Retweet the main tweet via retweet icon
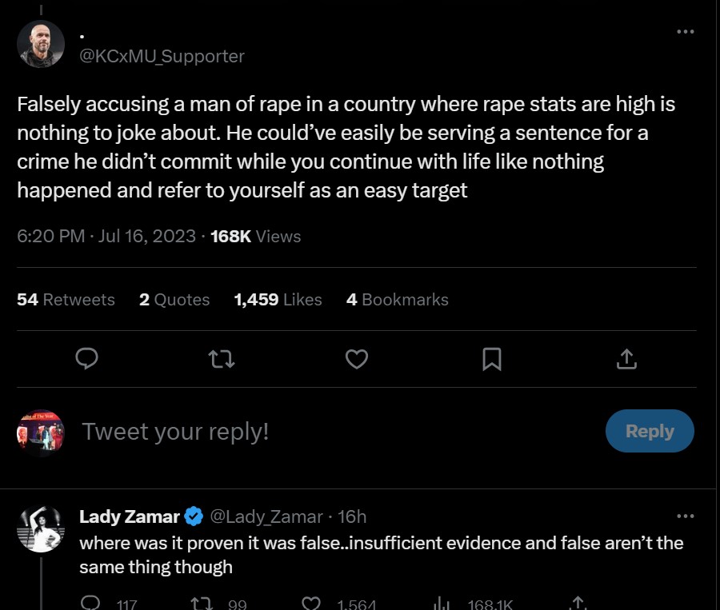Viewport: 720px width, 610px height. tap(222, 360)
